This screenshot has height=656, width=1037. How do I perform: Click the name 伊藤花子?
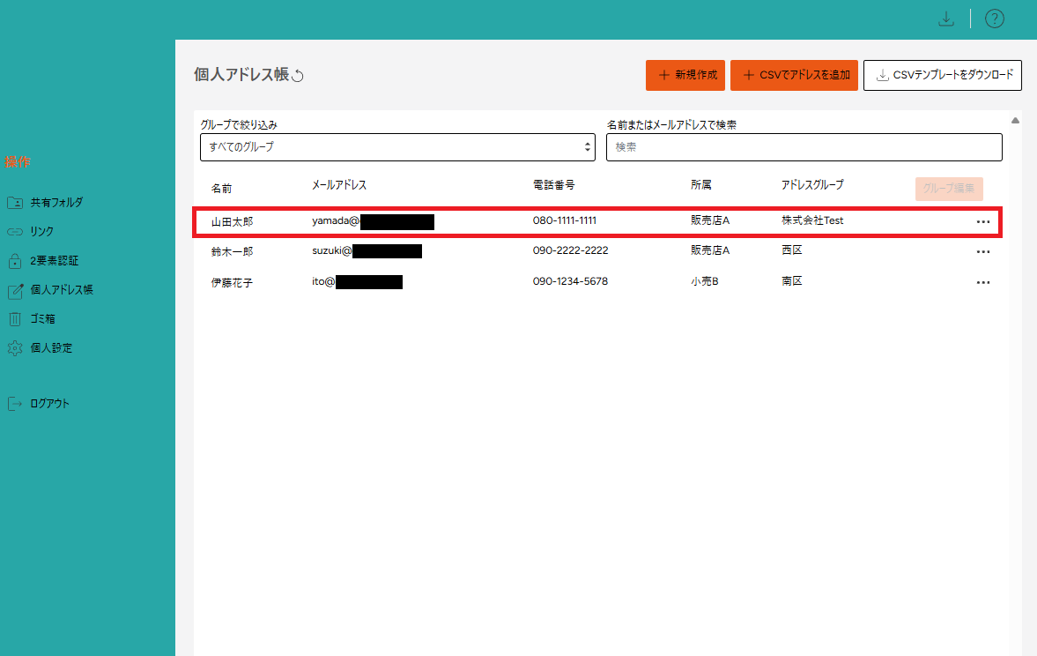click(232, 282)
